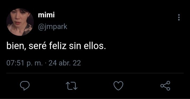Open the @jmpark profile handle

tap(53, 27)
